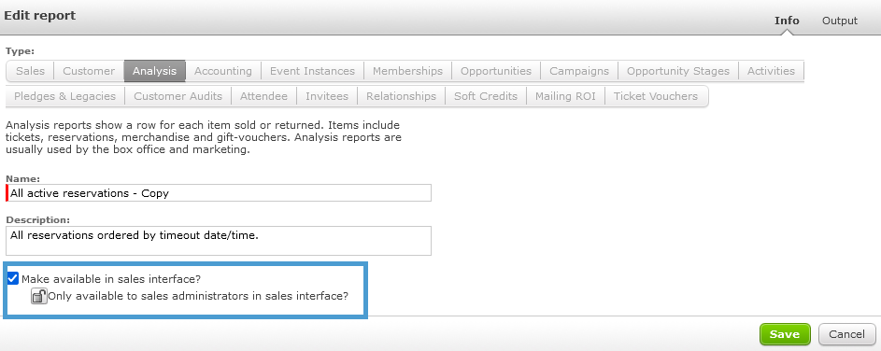Viewport: 881px width, 351px height.
Task: Pick the Mailing ROI report type
Action: (566, 96)
